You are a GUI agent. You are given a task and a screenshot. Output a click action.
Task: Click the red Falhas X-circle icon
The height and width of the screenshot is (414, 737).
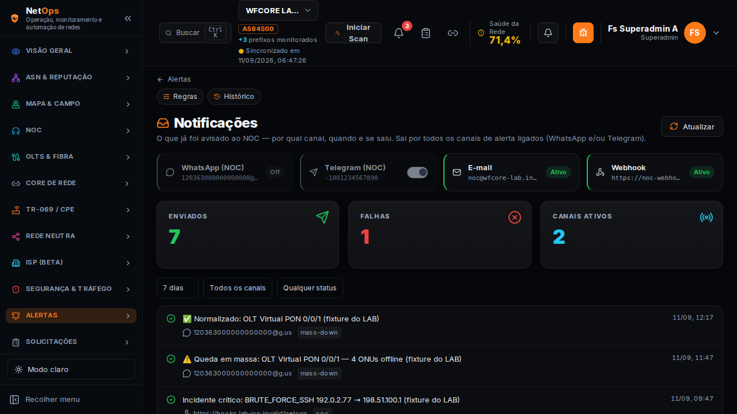coord(515,217)
